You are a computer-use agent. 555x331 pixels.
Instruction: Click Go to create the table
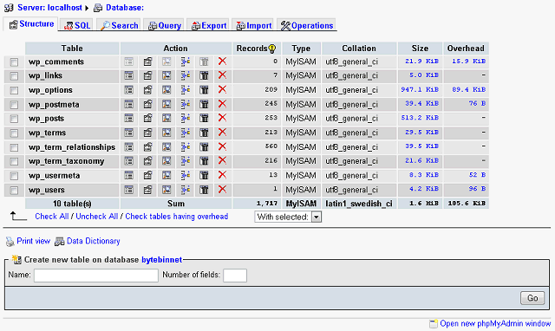point(532,298)
